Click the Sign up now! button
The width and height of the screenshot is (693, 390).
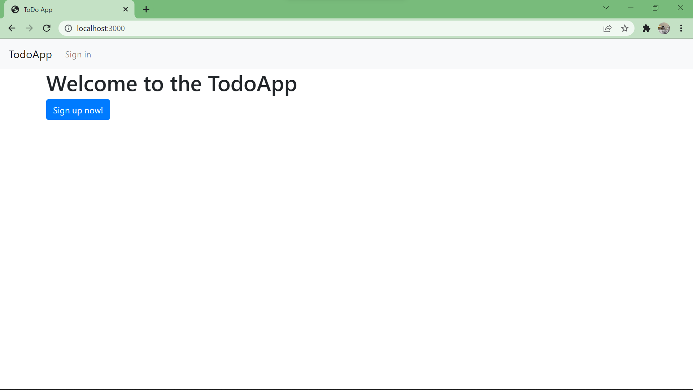pos(78,110)
